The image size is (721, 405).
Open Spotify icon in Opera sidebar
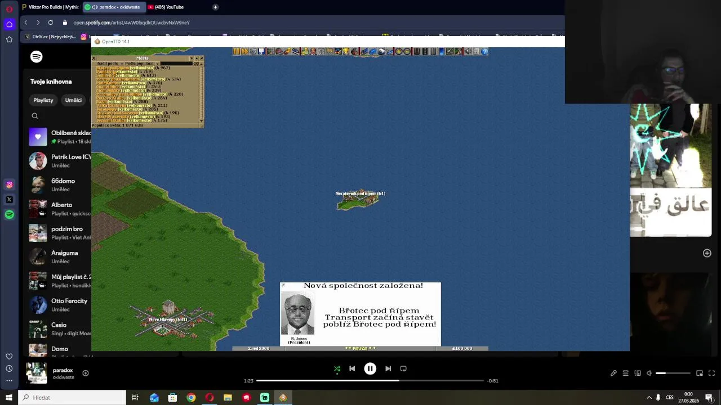tap(9, 214)
